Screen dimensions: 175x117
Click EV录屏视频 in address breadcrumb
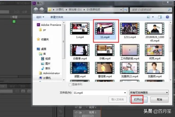93,10
